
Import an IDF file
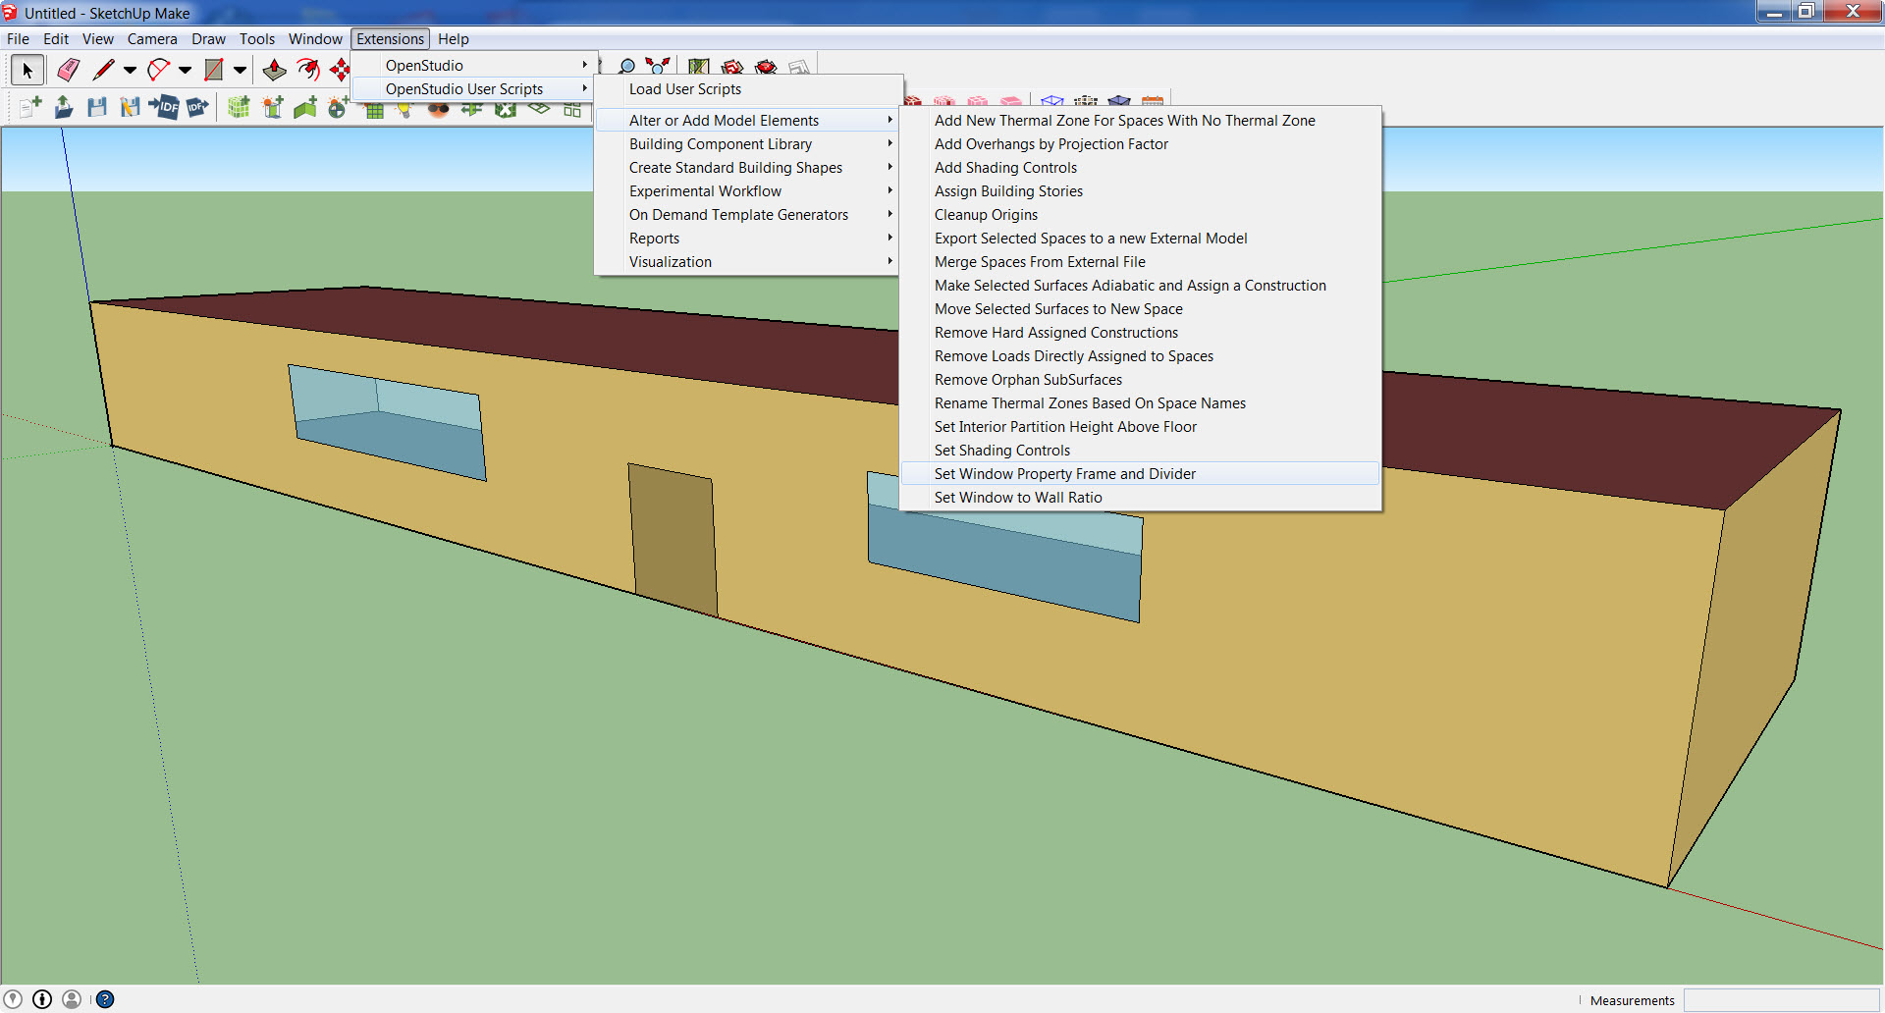(163, 108)
